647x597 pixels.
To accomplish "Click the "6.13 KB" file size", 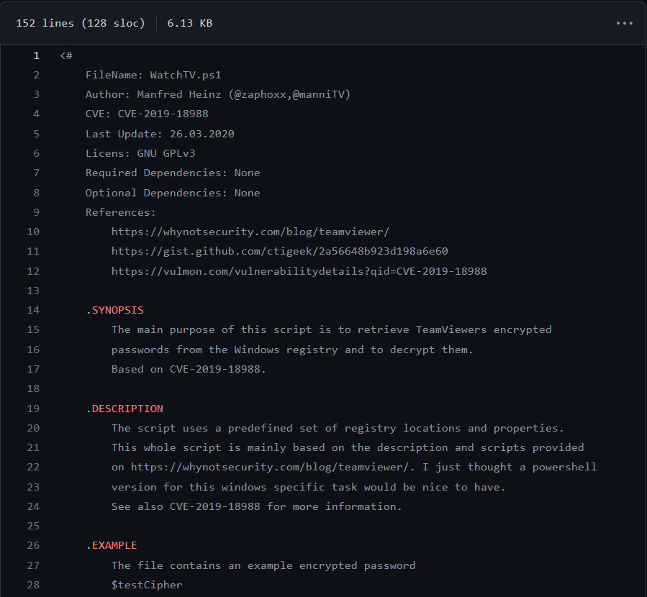I will pos(190,23).
